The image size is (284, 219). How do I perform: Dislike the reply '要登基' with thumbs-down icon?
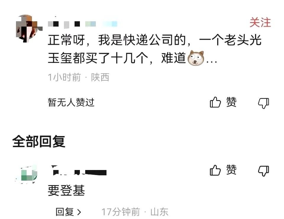(264, 171)
